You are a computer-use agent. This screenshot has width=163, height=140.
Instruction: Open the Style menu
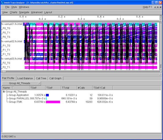point(14,7)
